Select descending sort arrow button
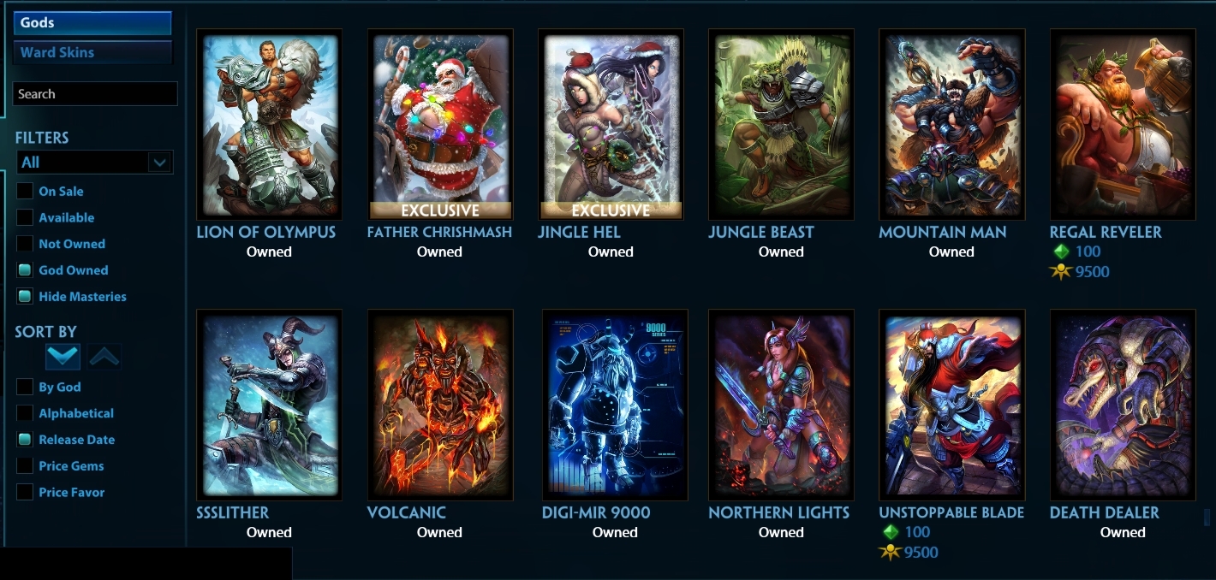The image size is (1216, 580). tap(63, 356)
